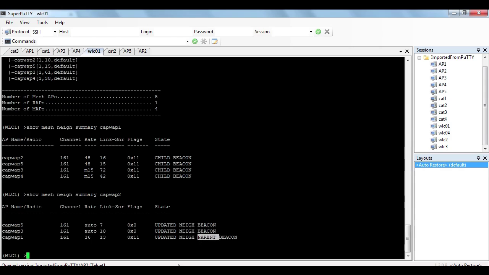Click the Protocol monitor icon
The width and height of the screenshot is (489, 275).
(8, 32)
